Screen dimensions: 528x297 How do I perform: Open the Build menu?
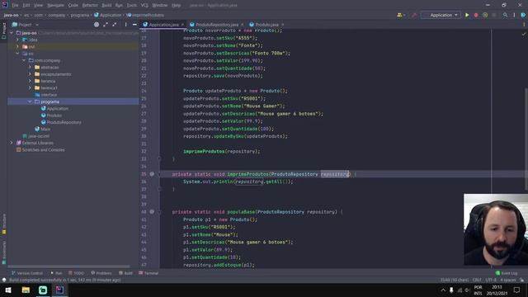coord(106,6)
